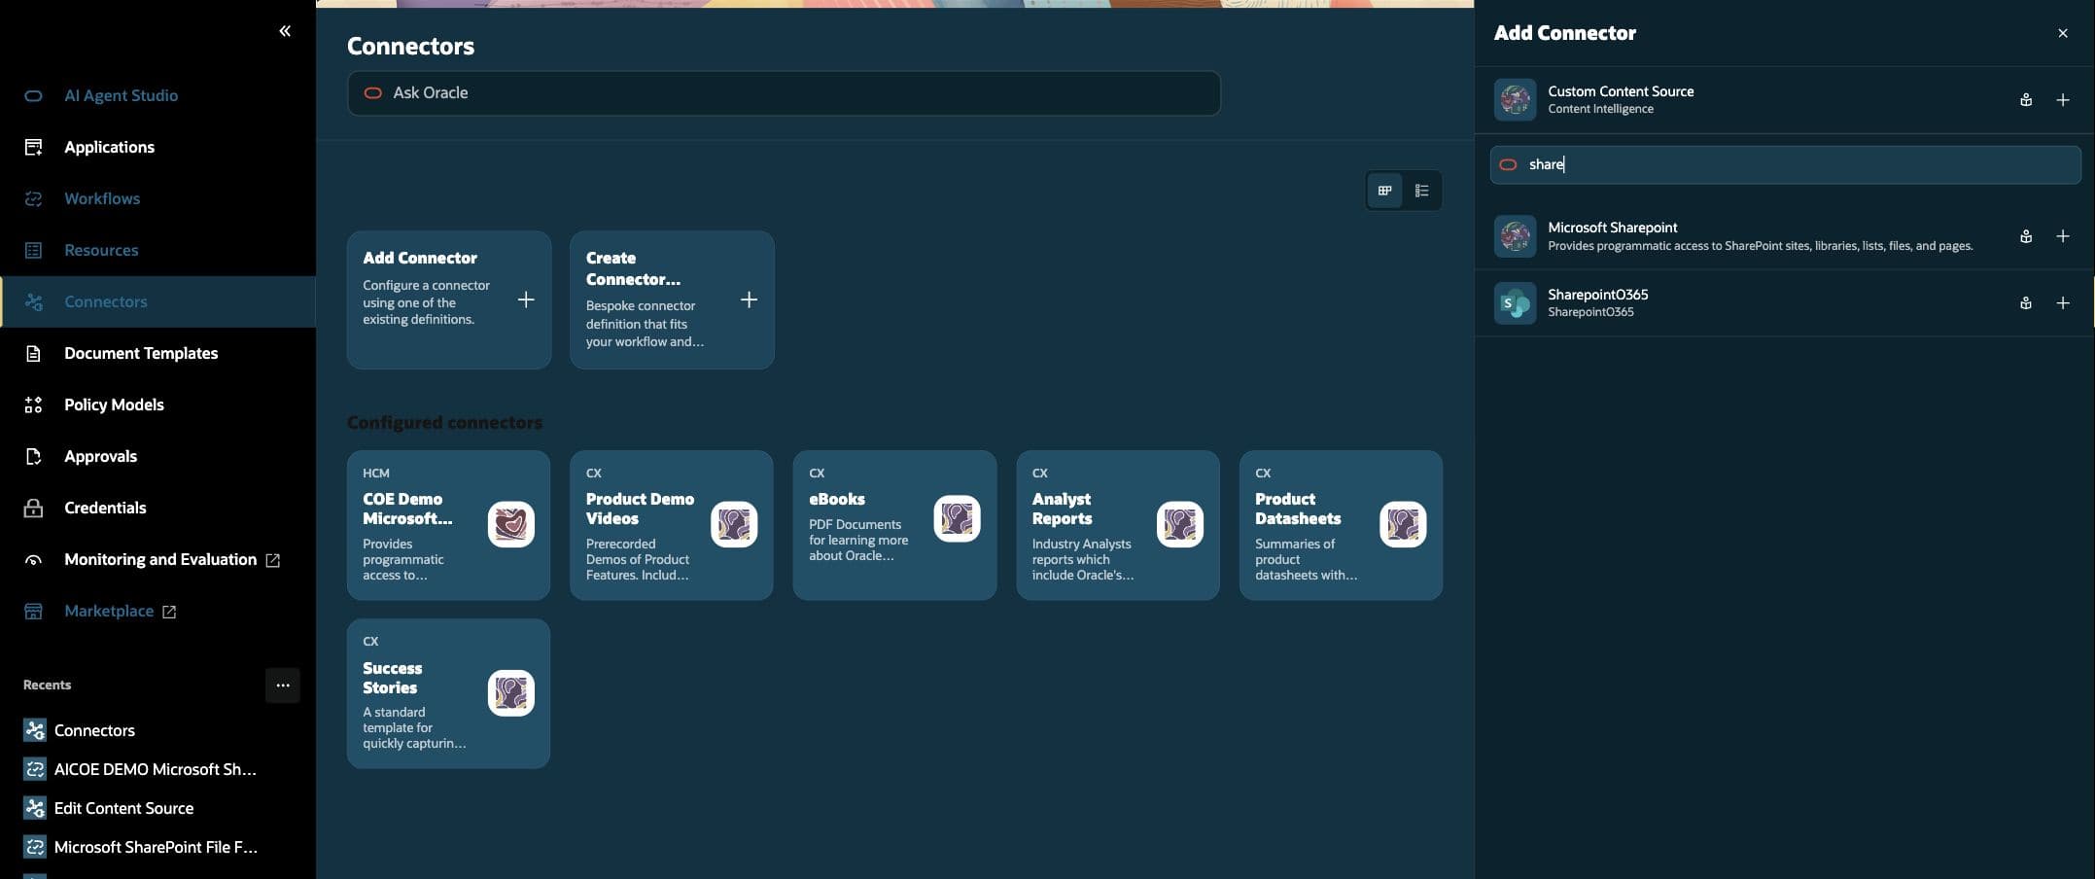Click the lock icon for Custom Content Source
This screenshot has width=2095, height=879.
tap(2026, 100)
